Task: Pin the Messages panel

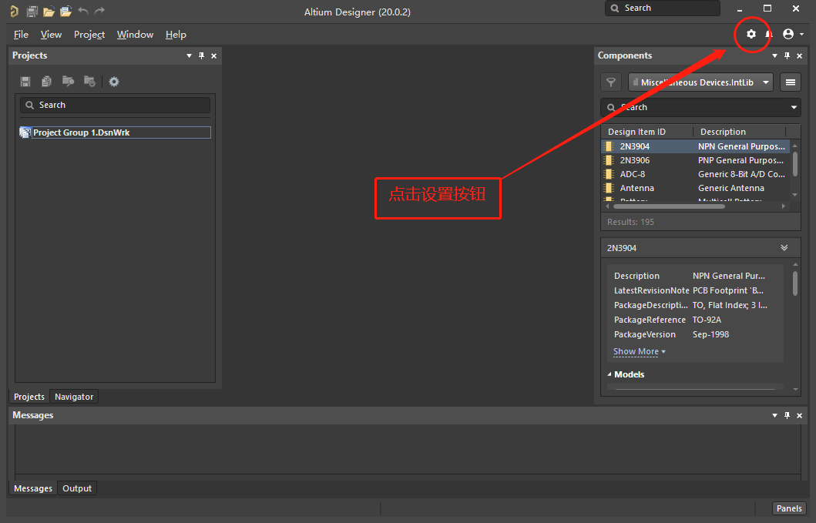Action: [787, 415]
